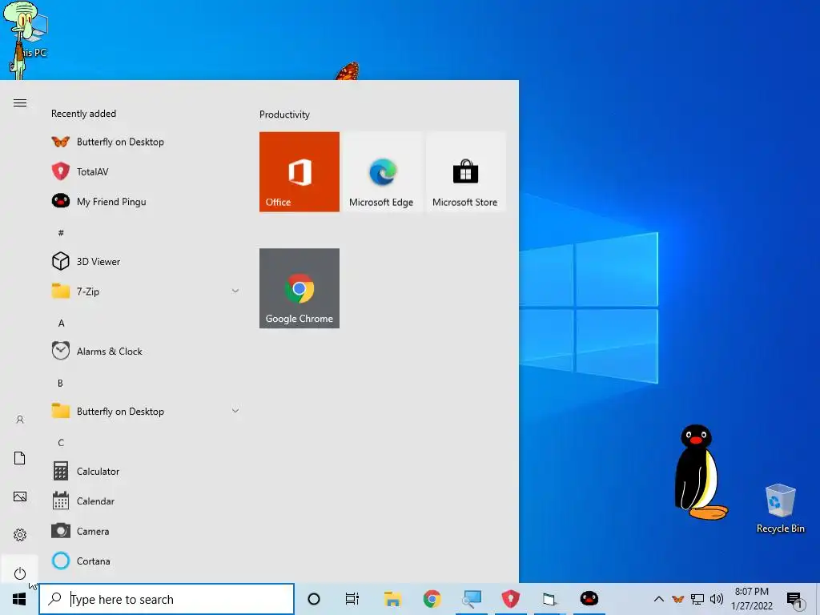Open Microsoft Store tile
This screenshot has height=615, width=820.
tap(465, 171)
